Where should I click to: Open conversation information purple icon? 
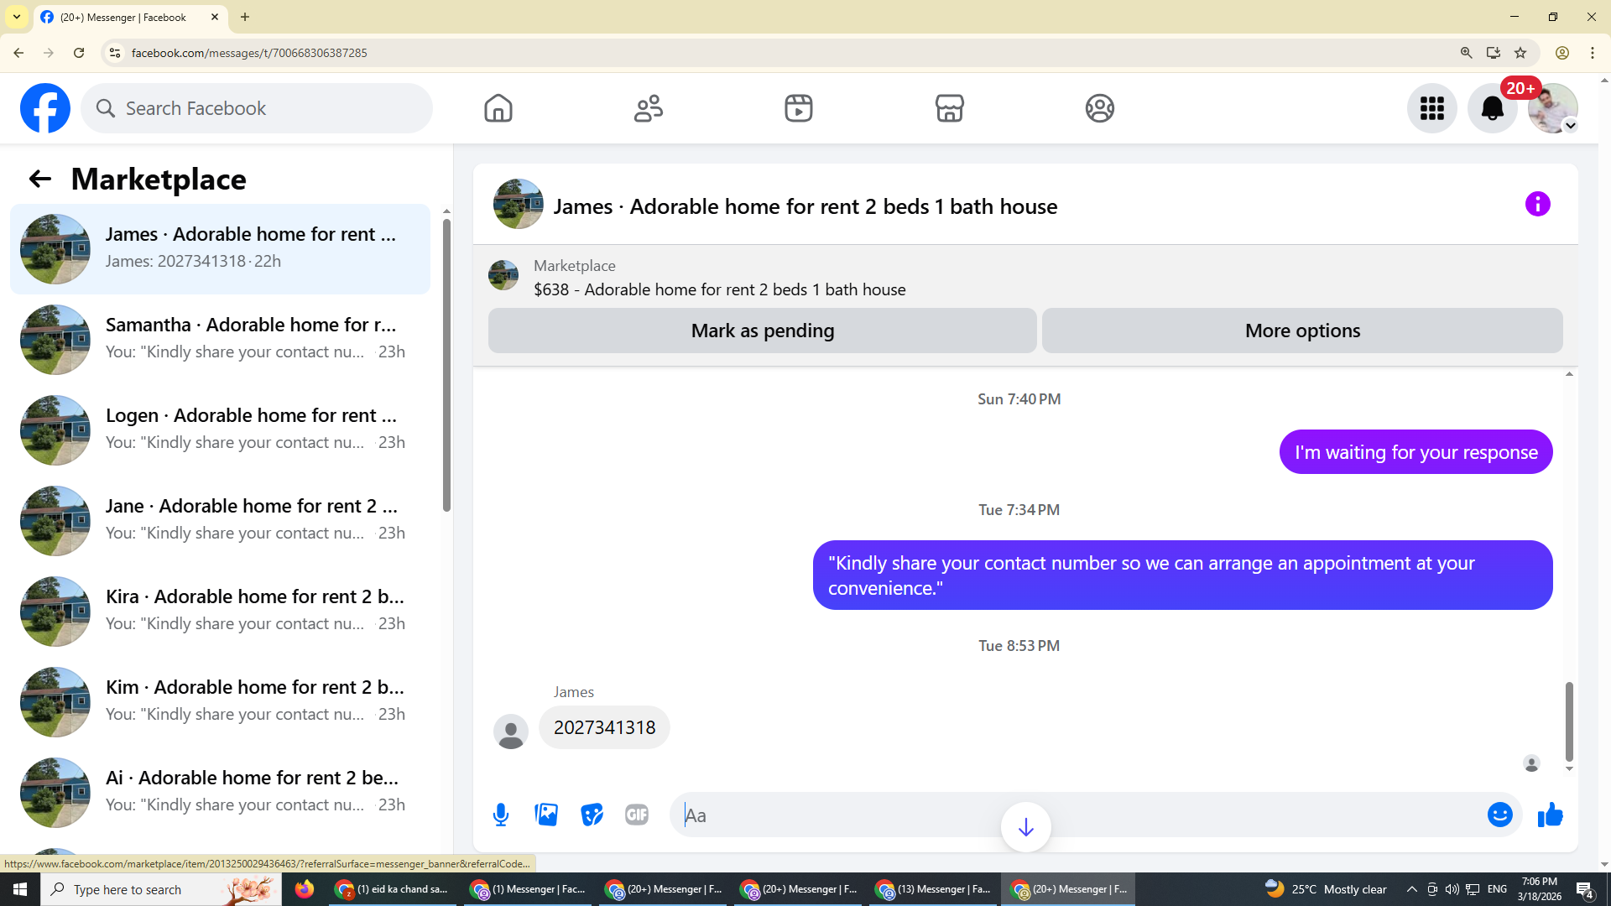click(1537, 204)
